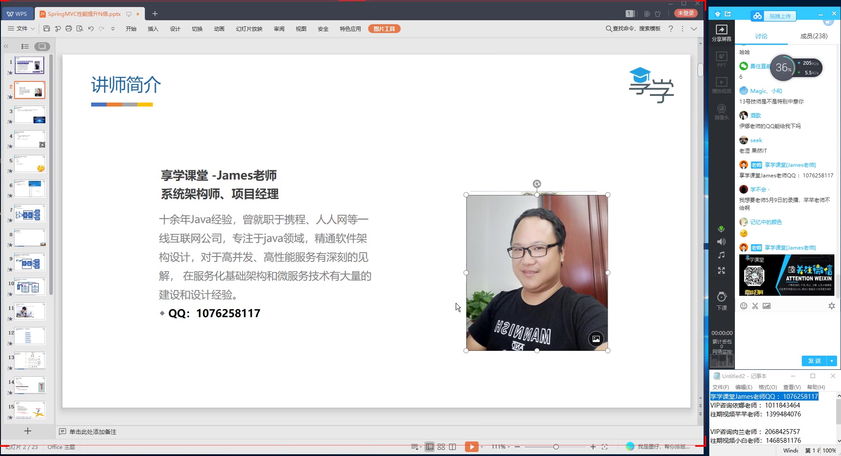
Task: Start slideshow with orange play button
Action: click(472, 447)
